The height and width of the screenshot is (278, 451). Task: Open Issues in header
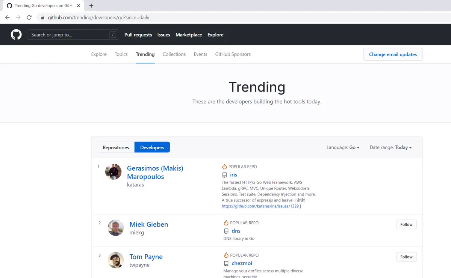(163, 35)
